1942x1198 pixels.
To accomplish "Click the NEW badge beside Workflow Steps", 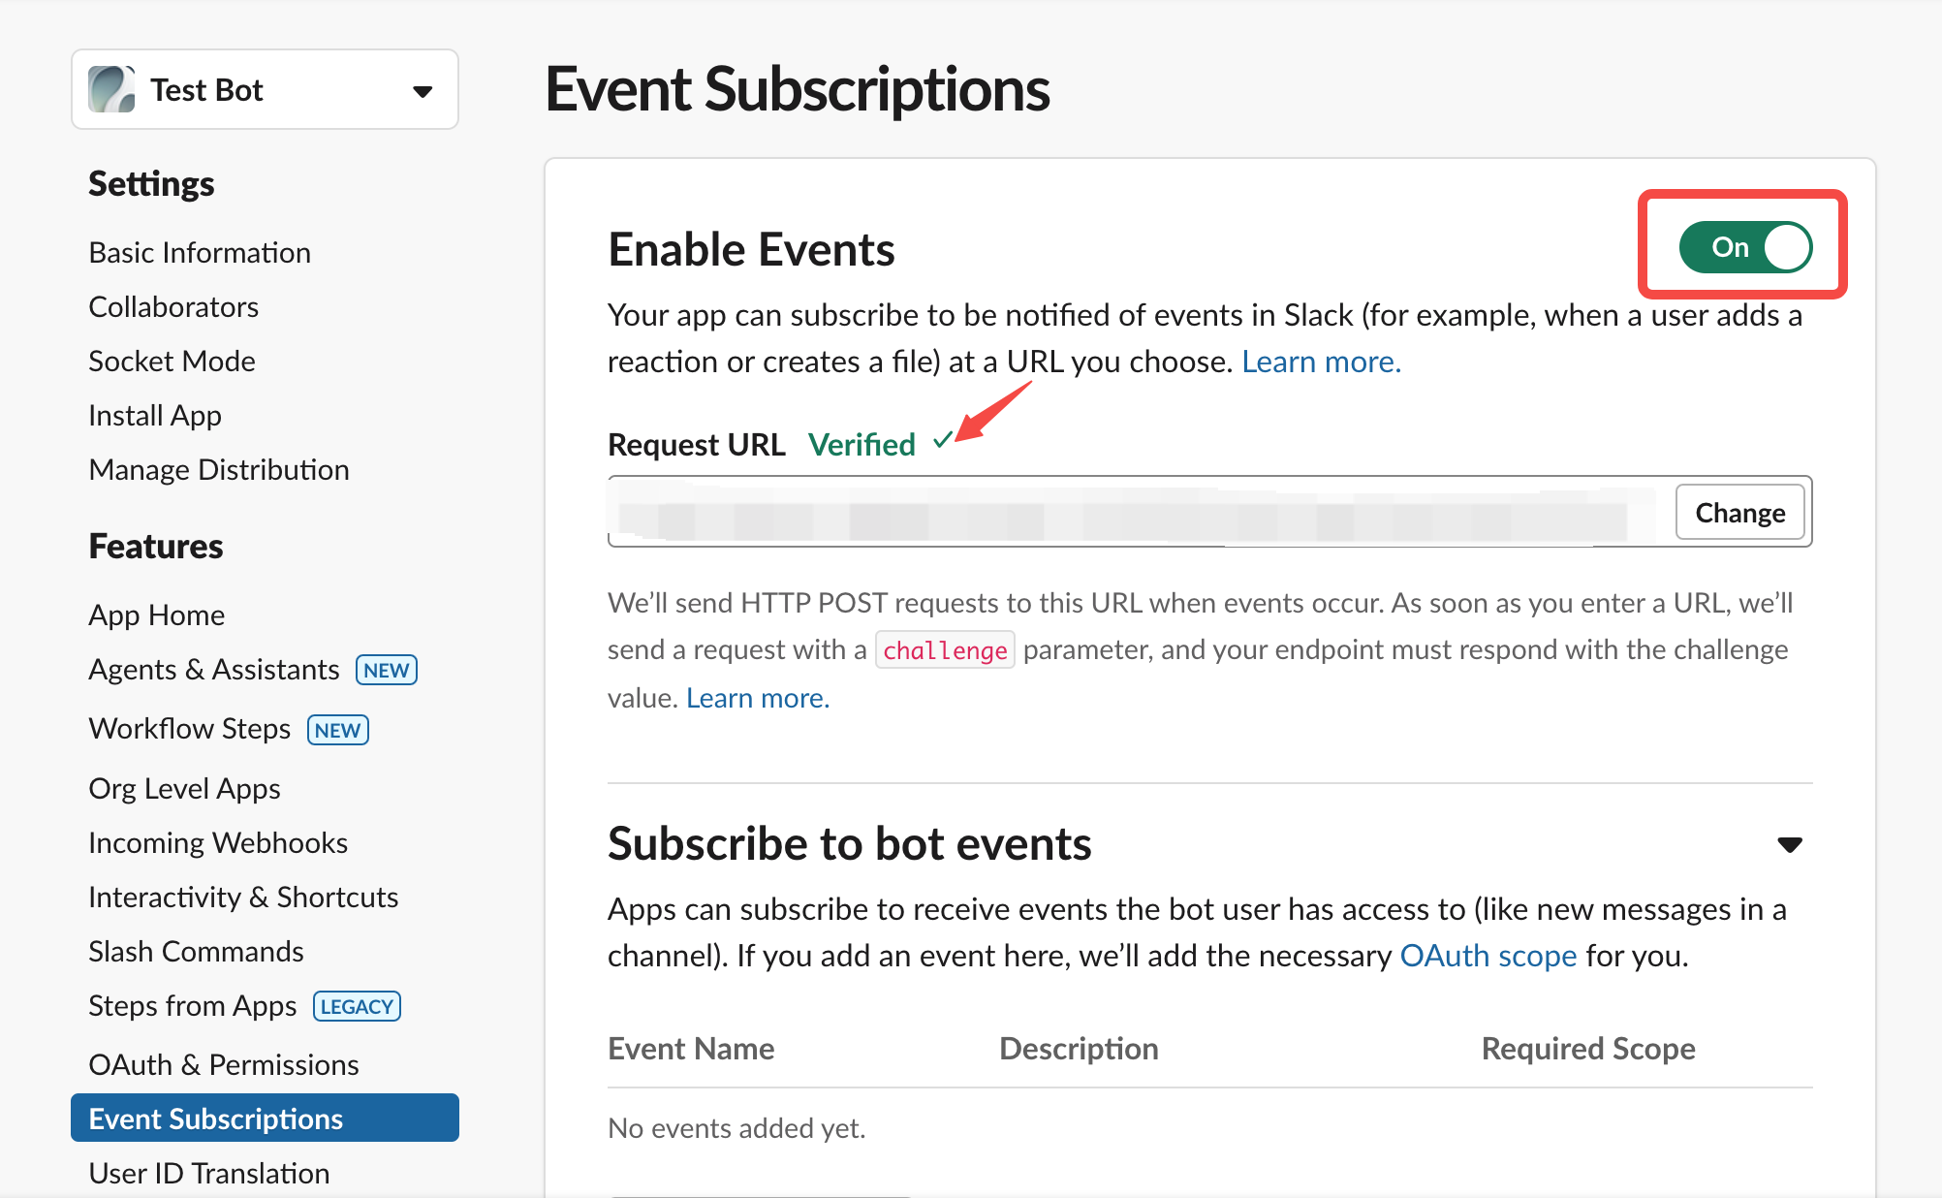I will tap(337, 730).
